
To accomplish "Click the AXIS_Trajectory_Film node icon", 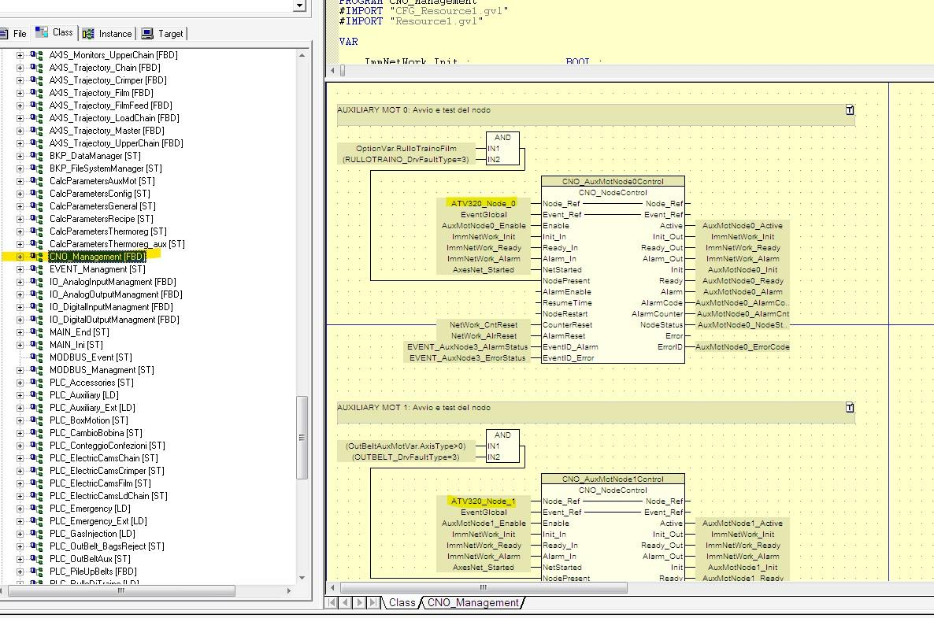I will 36,93.
